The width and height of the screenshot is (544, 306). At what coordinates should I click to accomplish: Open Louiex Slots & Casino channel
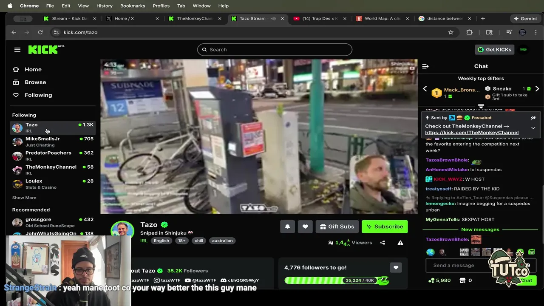(x=53, y=184)
